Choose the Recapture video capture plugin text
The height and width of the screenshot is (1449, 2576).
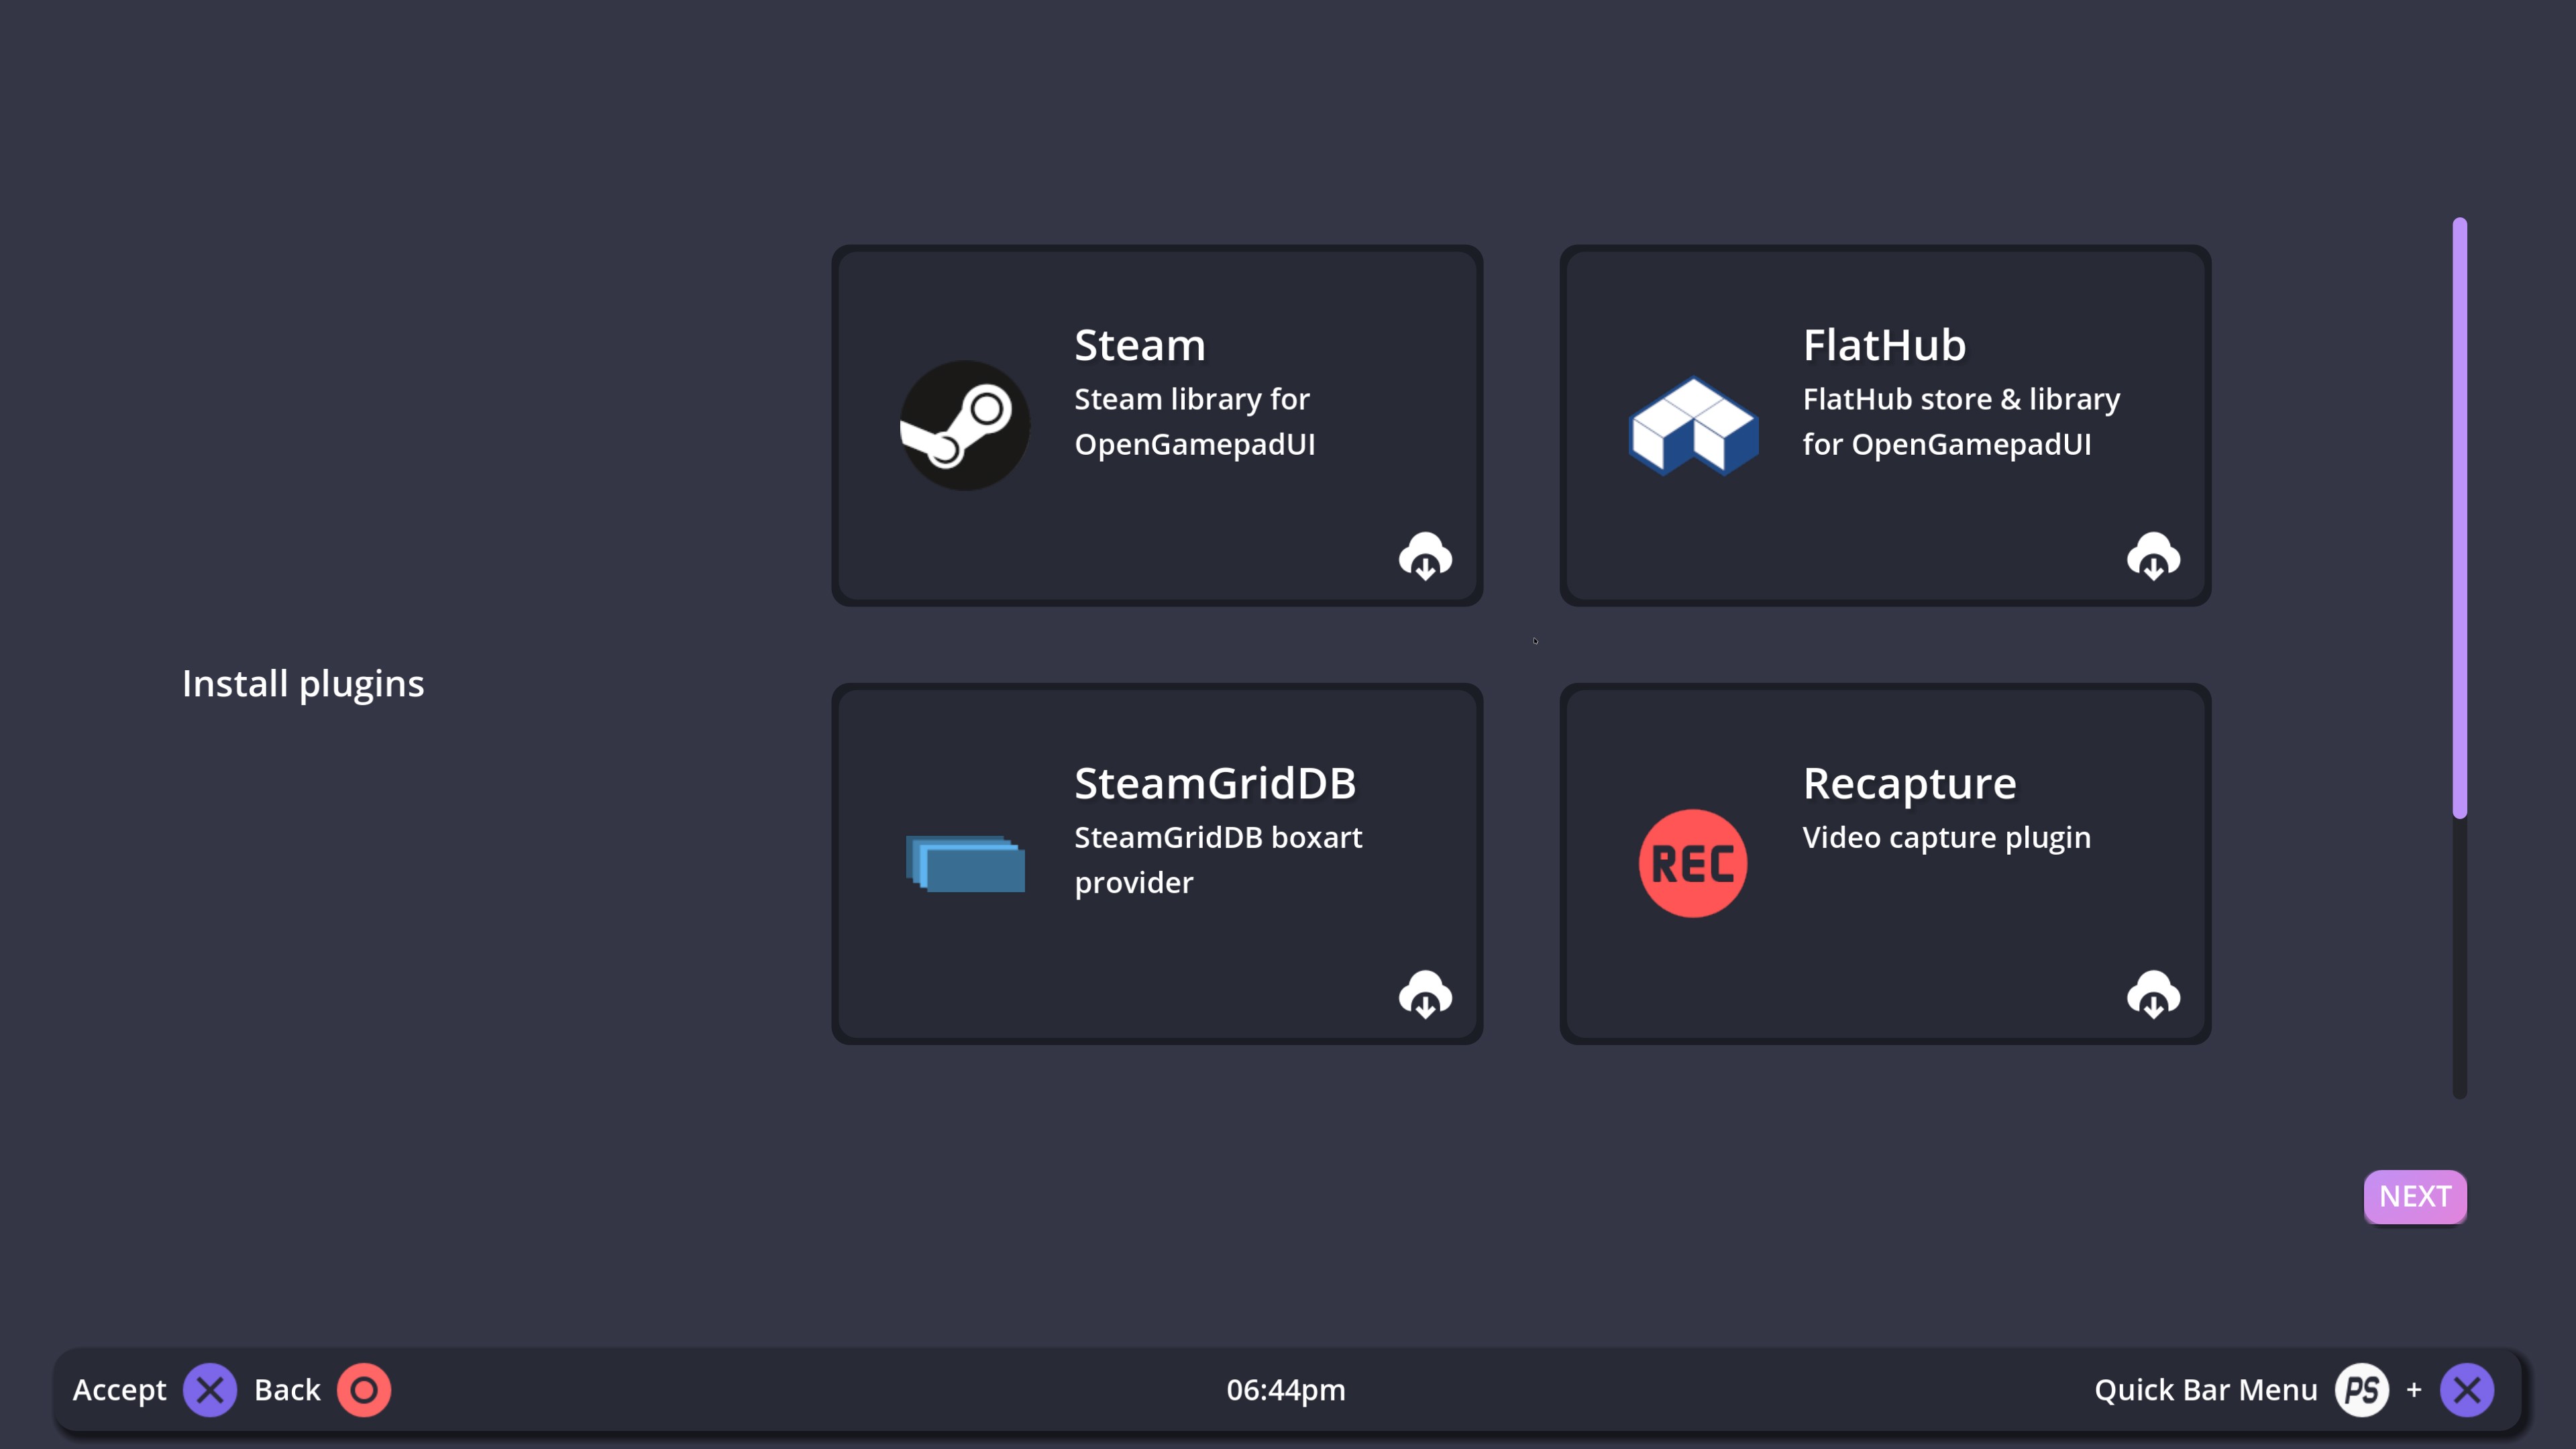click(x=1946, y=837)
